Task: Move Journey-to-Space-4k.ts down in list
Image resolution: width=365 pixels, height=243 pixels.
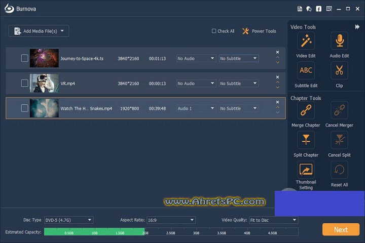Action: tap(277, 62)
